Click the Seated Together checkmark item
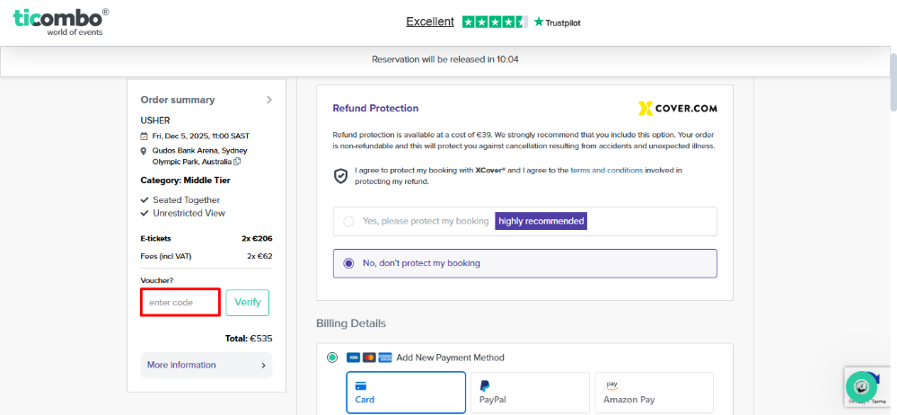 [180, 199]
